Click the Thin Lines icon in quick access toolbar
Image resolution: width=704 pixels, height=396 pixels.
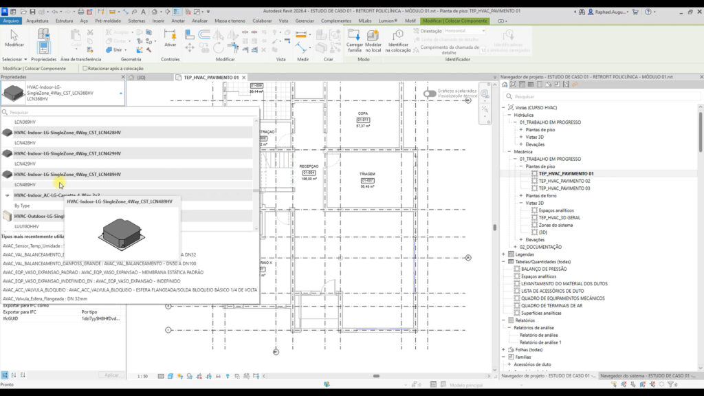coord(177,12)
